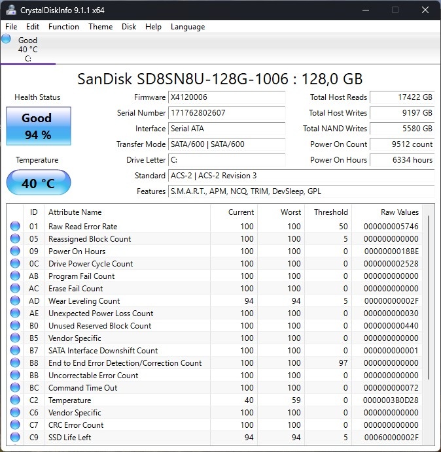Minimize the CrystalDiskInfo window
Image resolution: width=441 pixels, height=452 pixels.
point(366,10)
